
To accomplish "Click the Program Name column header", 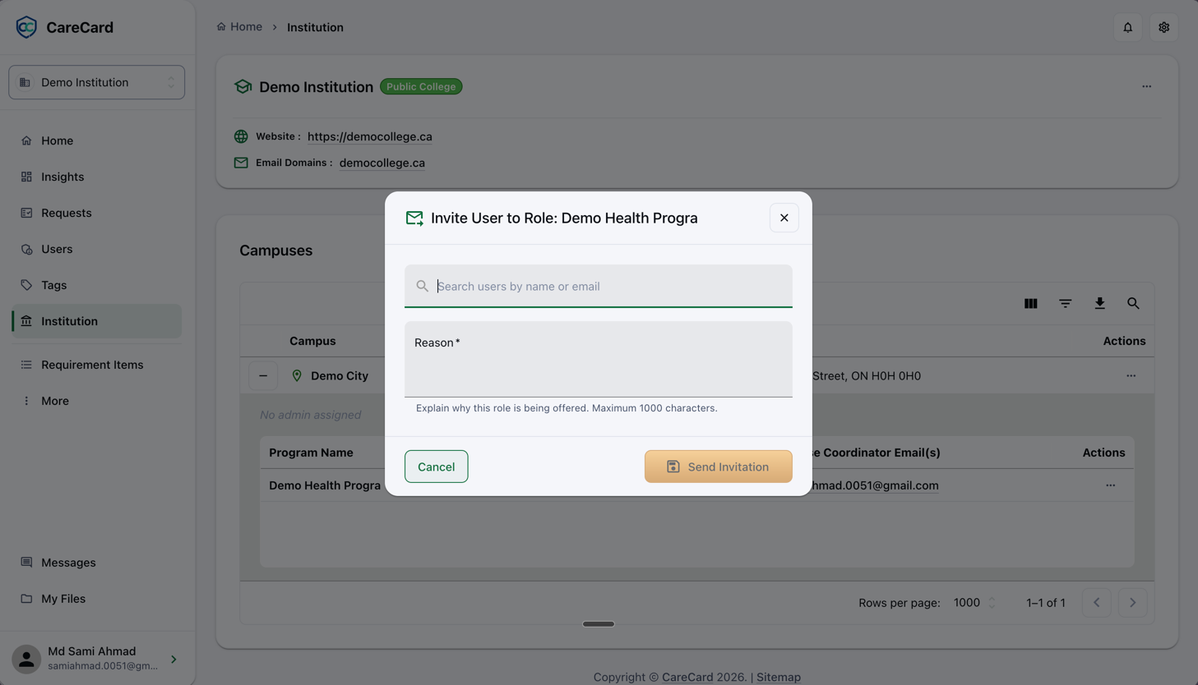I will tap(311, 453).
